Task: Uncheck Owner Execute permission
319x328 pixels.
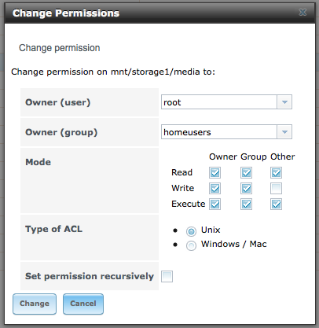Action: (x=214, y=205)
